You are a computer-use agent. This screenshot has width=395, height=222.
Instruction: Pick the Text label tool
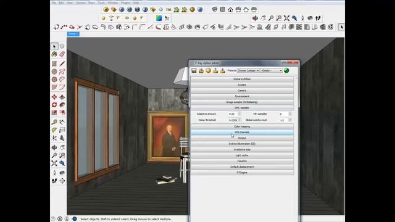(x=62, y=130)
